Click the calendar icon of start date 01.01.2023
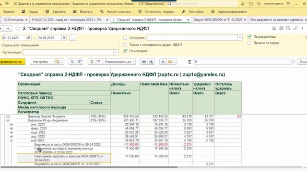The width and height of the screenshot is (307, 172). [29, 38]
